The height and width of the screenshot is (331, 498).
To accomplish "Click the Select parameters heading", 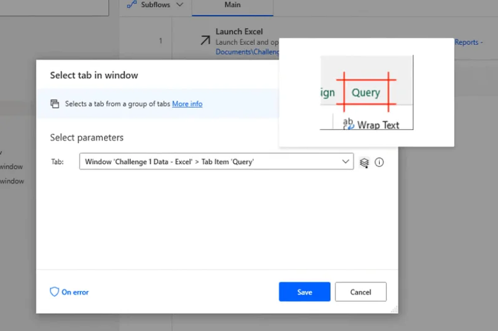I will pyautogui.click(x=87, y=138).
